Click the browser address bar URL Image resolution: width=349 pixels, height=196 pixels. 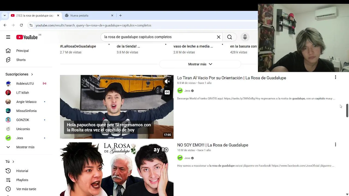tap(93, 25)
